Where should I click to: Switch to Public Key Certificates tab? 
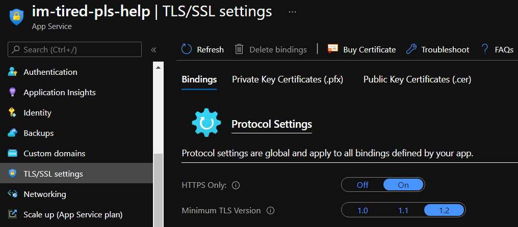coord(417,79)
